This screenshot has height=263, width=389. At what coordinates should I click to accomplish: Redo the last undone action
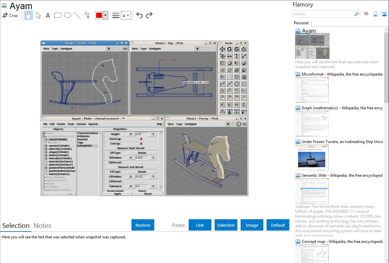coord(149,15)
